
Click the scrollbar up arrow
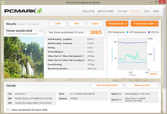tap(164, 6)
